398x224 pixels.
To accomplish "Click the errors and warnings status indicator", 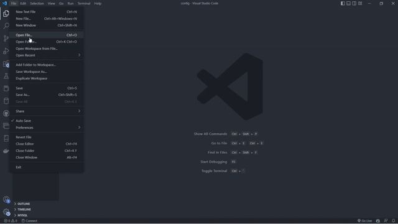I will tap(11, 221).
